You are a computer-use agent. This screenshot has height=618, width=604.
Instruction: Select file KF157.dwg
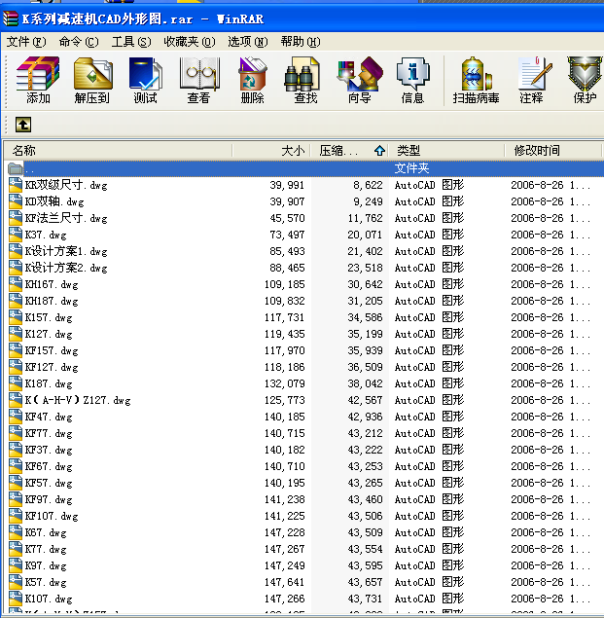52,350
